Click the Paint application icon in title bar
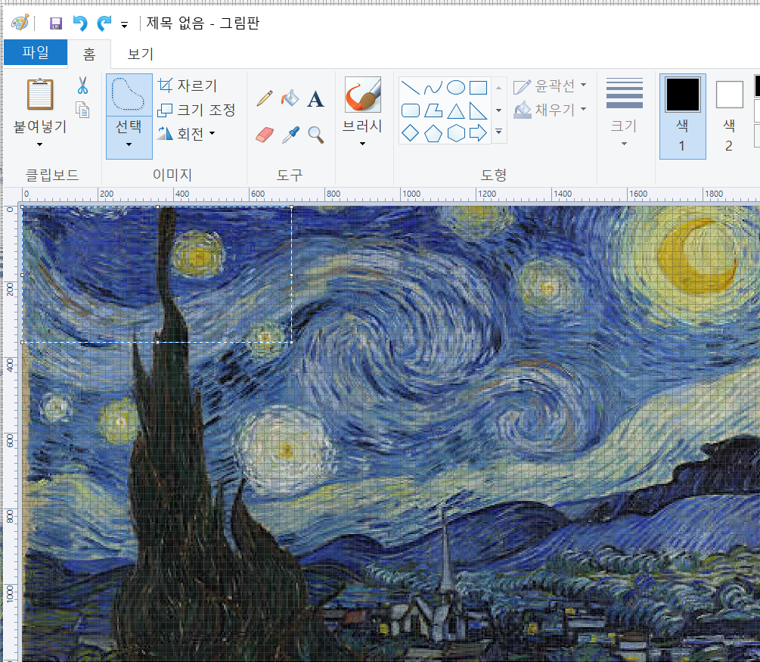760x662 pixels. [x=20, y=23]
